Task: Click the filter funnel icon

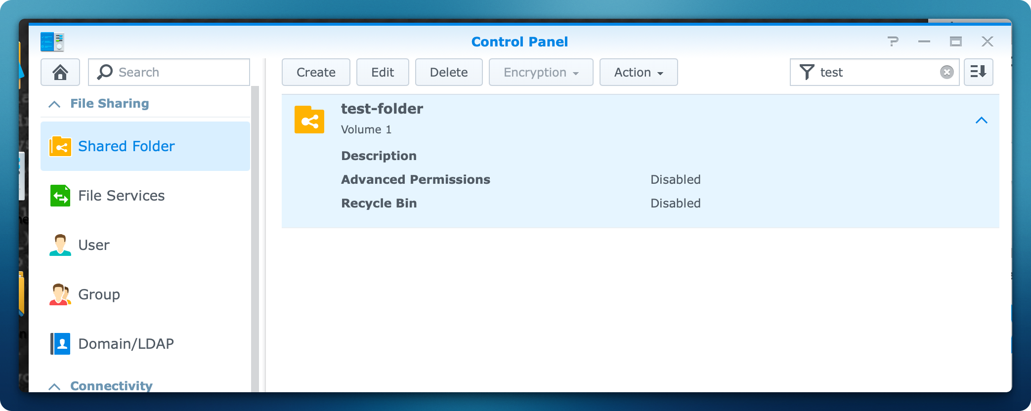Action: pos(807,72)
